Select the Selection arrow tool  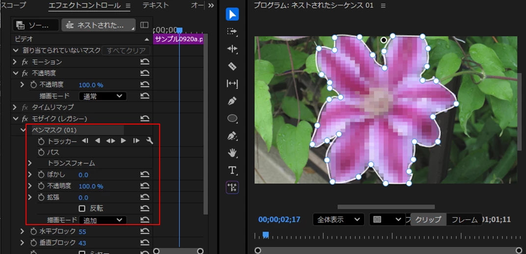point(232,14)
